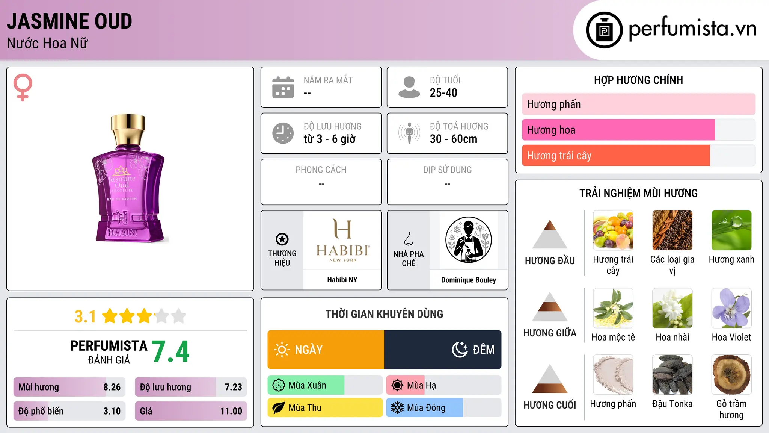
Task: Click the Habibi NY brand name
Action: (342, 280)
